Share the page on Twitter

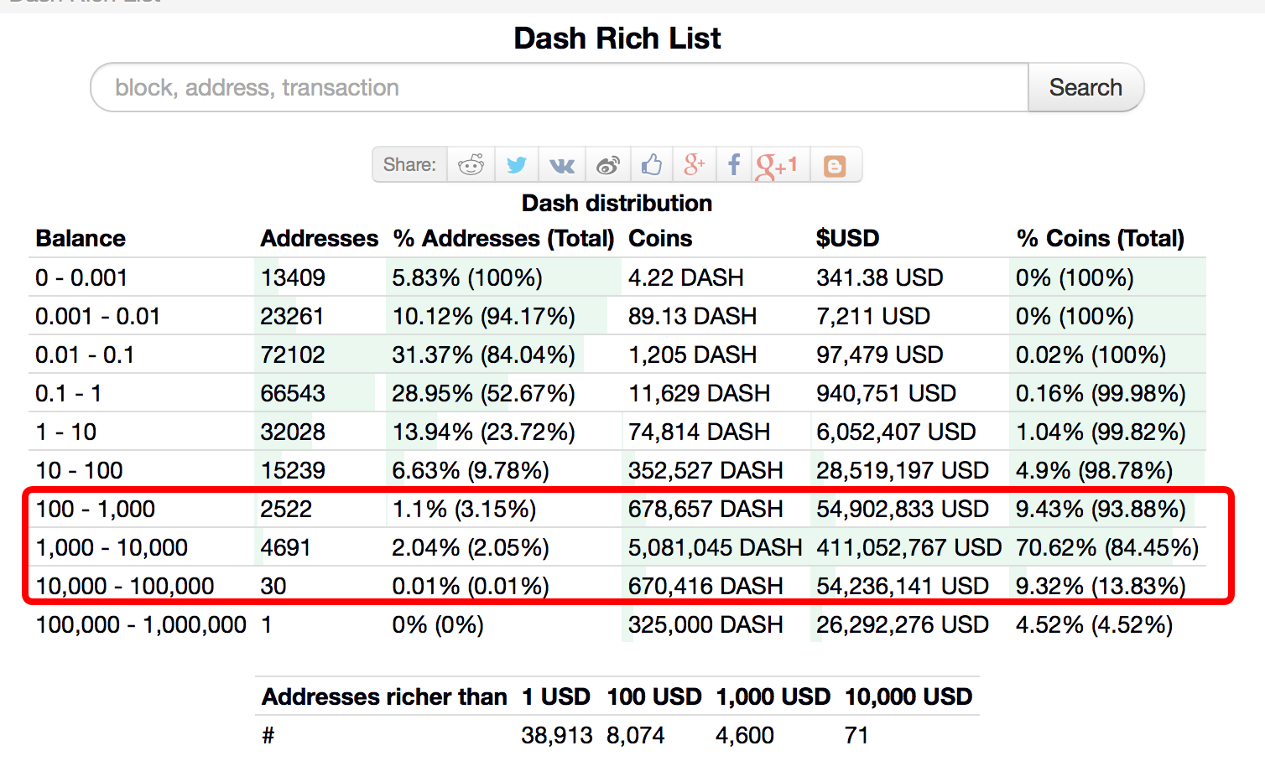coord(517,165)
